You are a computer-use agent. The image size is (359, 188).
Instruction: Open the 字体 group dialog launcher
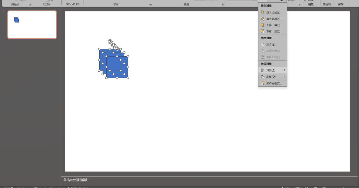pyautogui.click(x=150, y=5)
